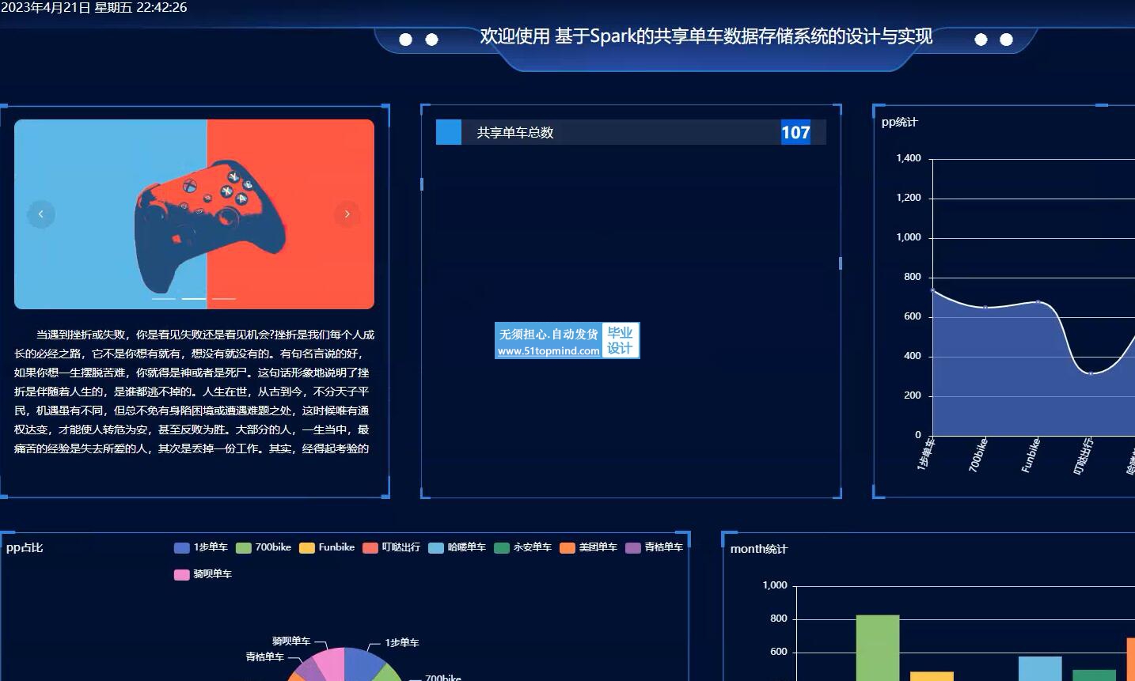
Task: Open the game controller carousel image
Action: coord(194,214)
